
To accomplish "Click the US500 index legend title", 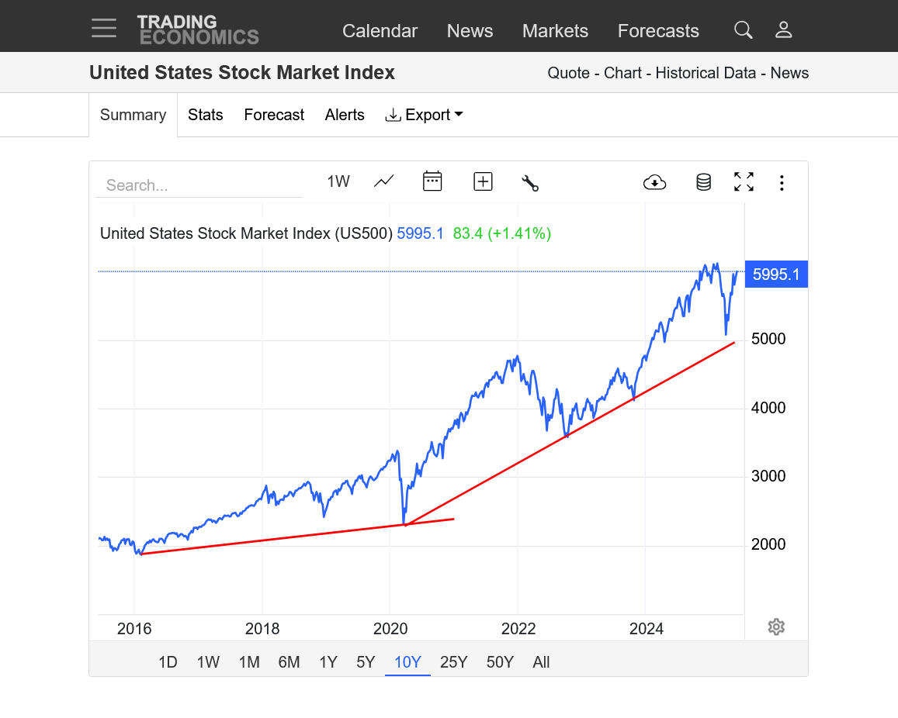I will point(246,233).
